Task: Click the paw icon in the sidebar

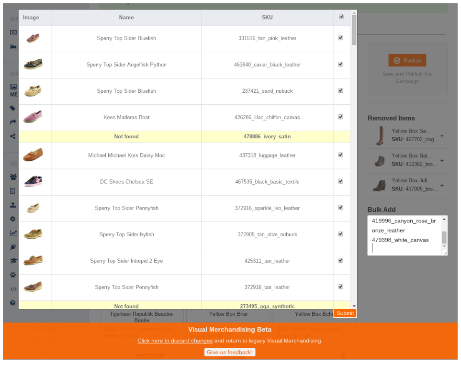Action: 13,275
